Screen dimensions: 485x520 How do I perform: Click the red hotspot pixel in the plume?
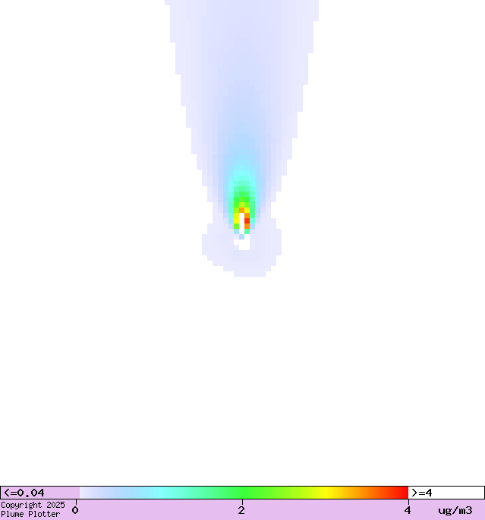click(x=247, y=221)
